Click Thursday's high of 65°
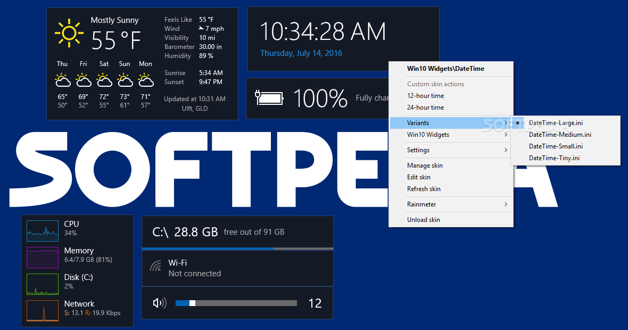628x330 pixels. click(62, 96)
